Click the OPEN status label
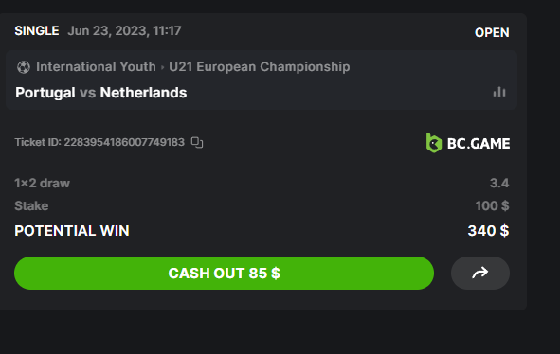Screen dimensions: 560x354 [x=492, y=32]
